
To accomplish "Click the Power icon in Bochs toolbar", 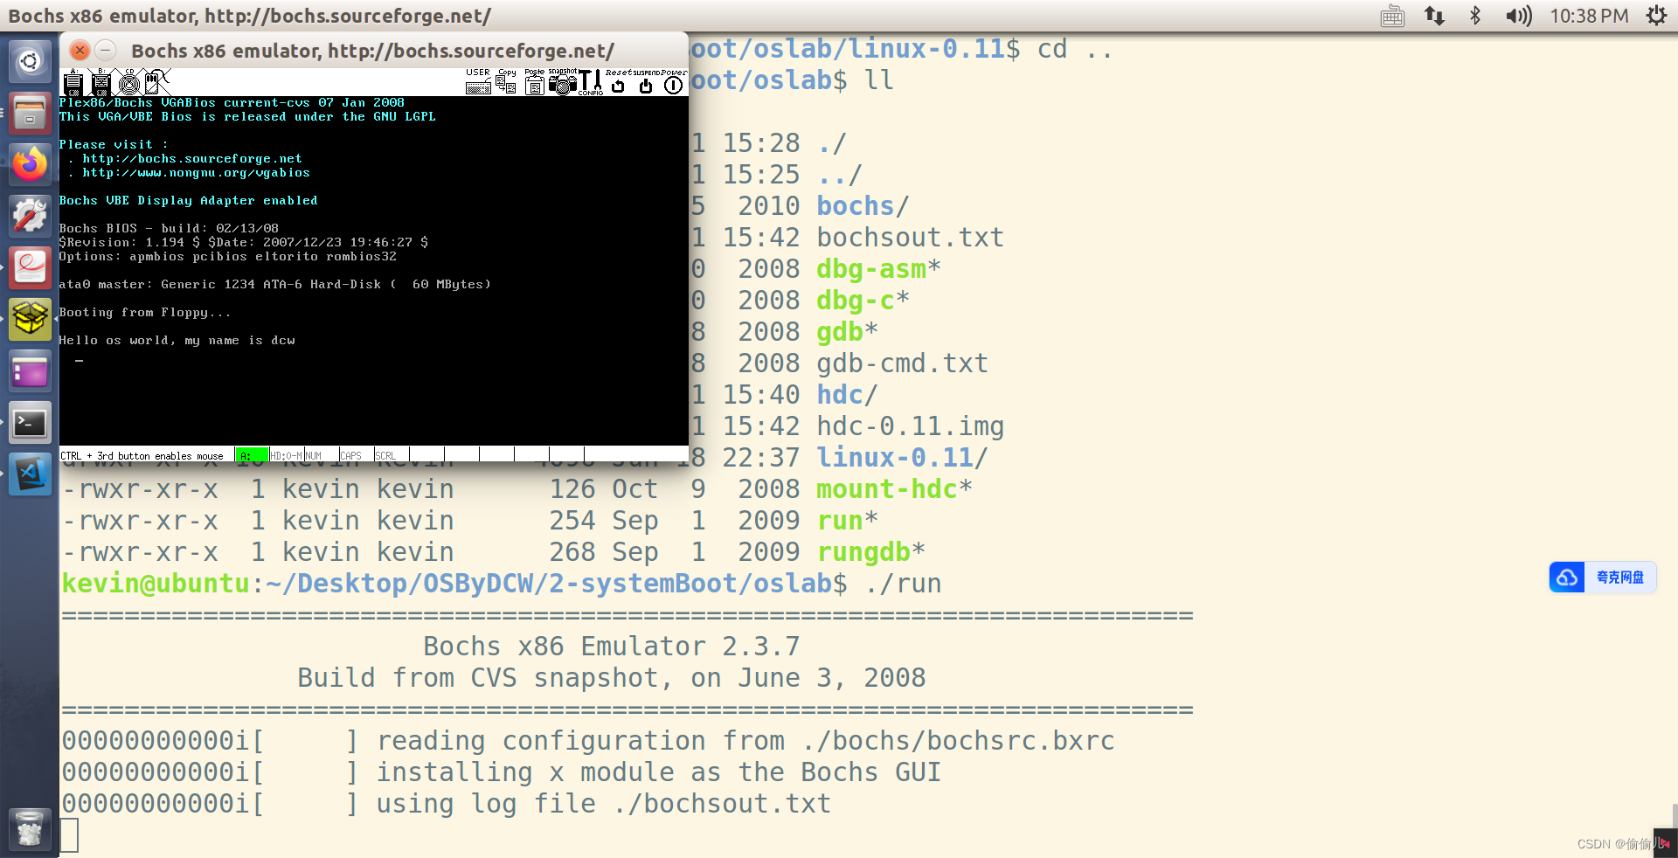I will (x=674, y=84).
